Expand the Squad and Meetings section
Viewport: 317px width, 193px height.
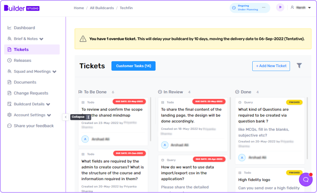pos(54,72)
